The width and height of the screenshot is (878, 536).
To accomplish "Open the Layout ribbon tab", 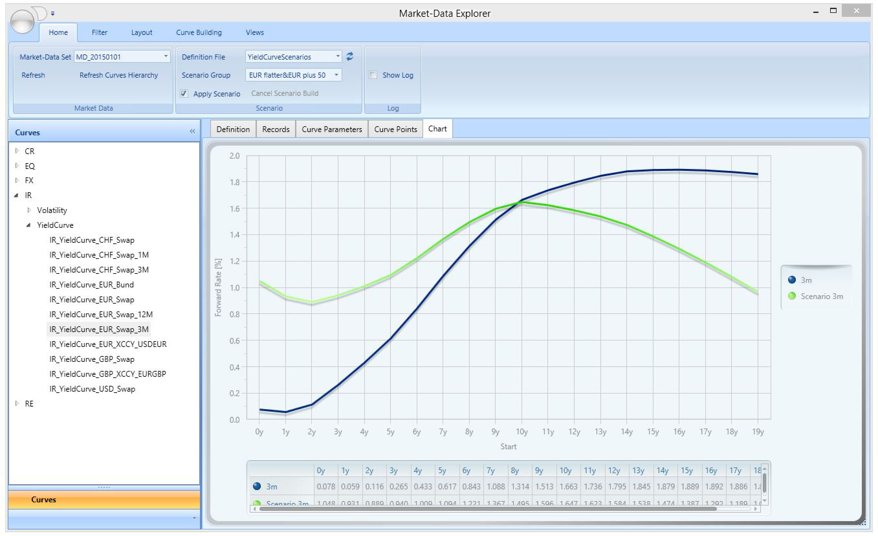I will (x=142, y=32).
